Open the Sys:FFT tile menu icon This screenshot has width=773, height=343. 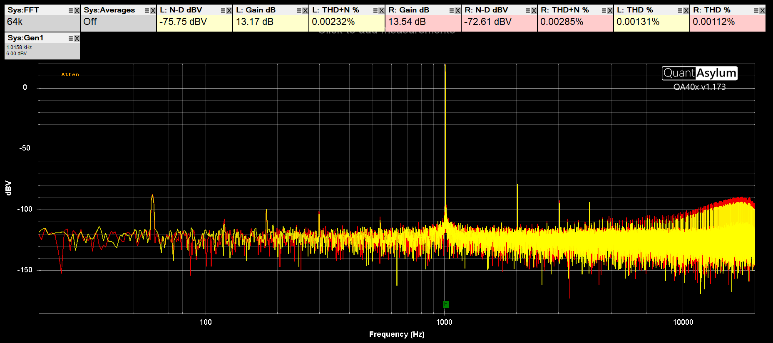(71, 11)
